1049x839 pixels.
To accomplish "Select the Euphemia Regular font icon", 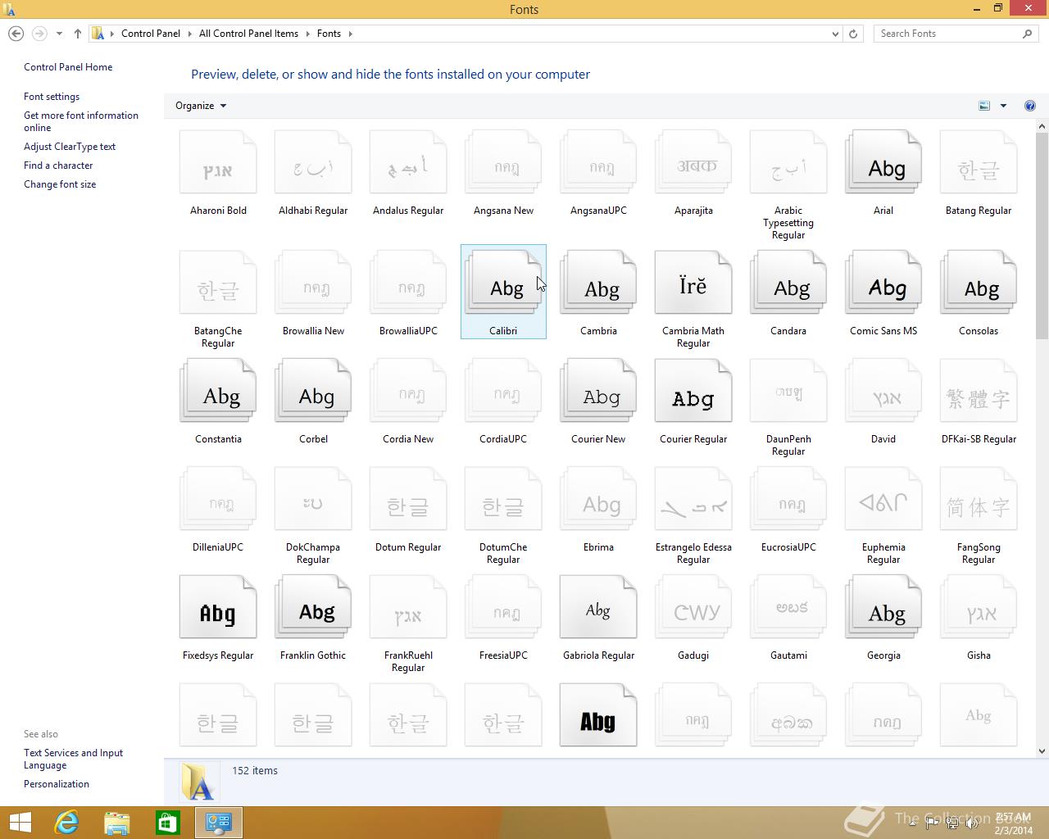I will [883, 500].
